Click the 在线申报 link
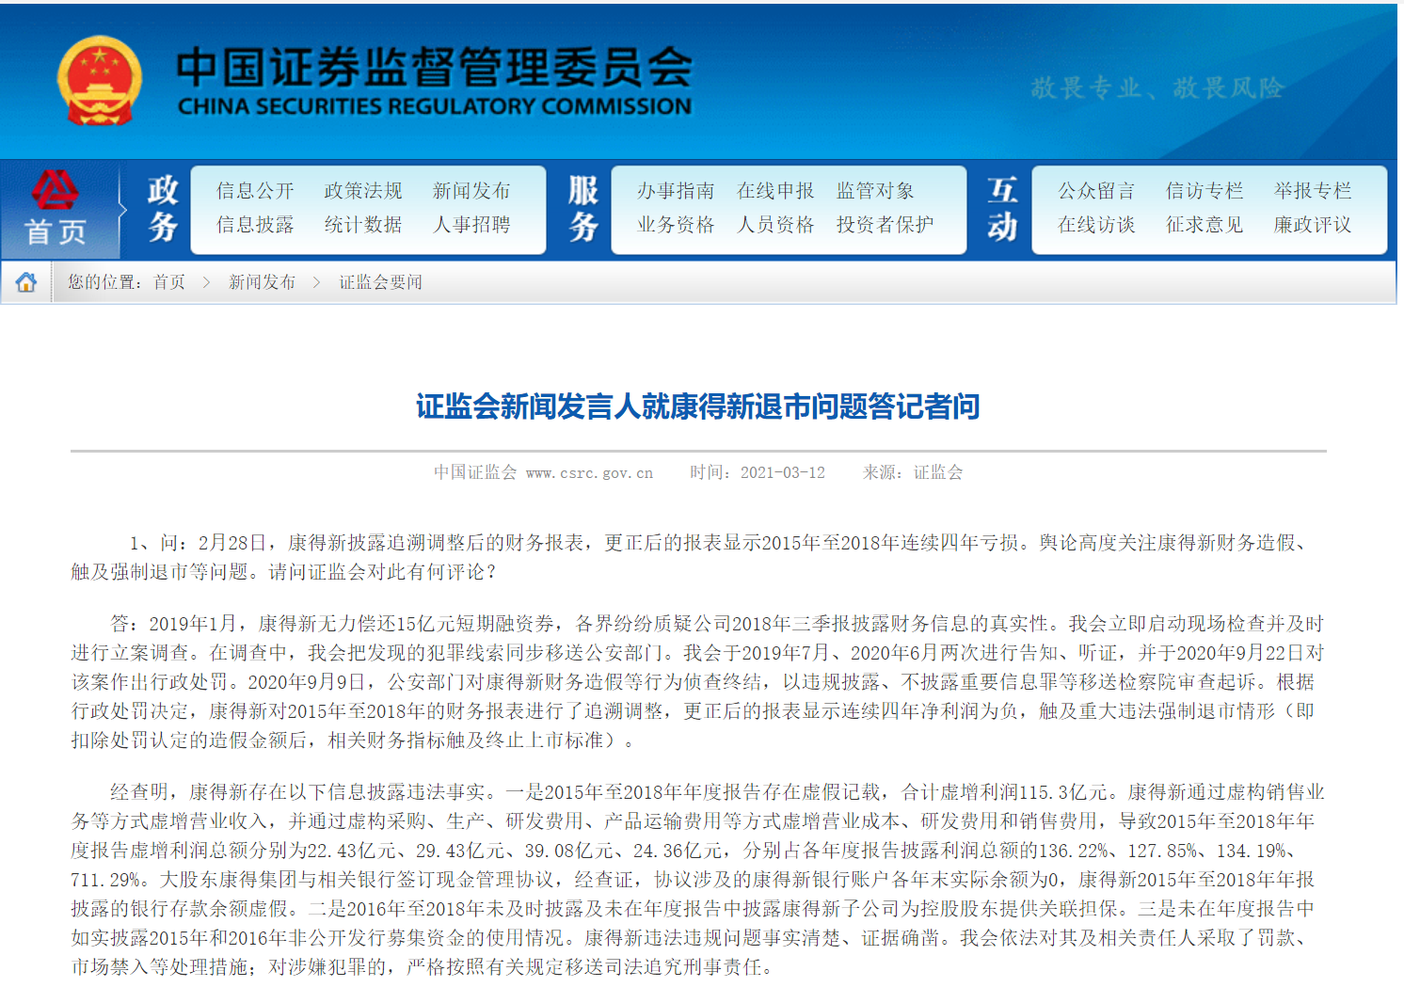Screen dimensions: 1404x1003 pos(775,191)
